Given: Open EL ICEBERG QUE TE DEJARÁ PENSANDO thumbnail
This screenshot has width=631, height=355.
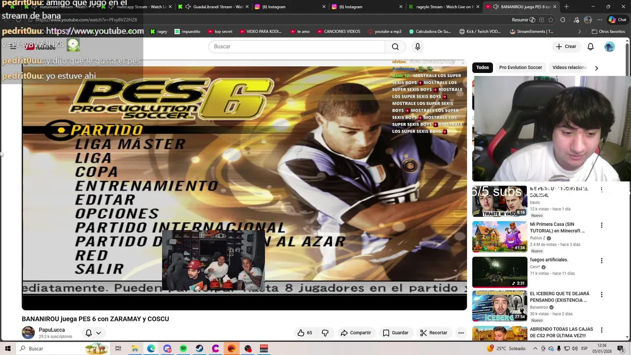Looking at the screenshot, I should 499,306.
